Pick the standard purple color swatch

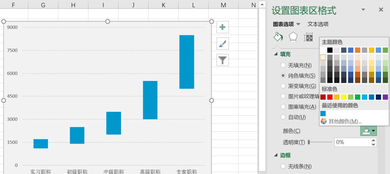click(385, 97)
